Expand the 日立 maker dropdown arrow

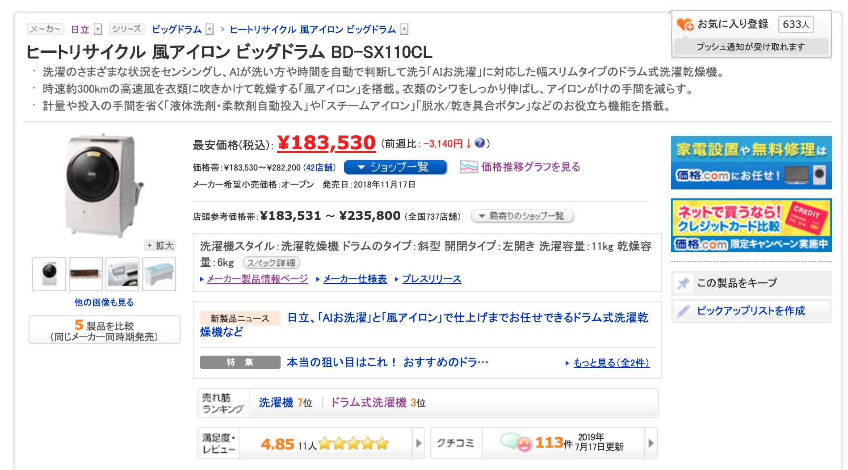click(x=98, y=29)
